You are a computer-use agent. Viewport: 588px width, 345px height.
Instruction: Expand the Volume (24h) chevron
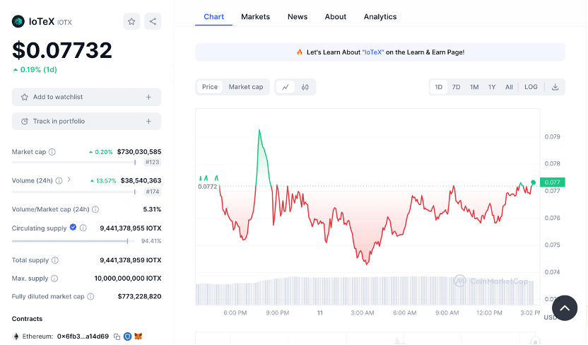pyautogui.click(x=69, y=180)
